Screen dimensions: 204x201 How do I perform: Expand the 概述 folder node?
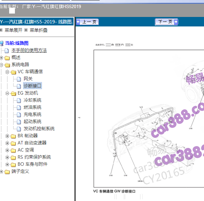[1, 58]
